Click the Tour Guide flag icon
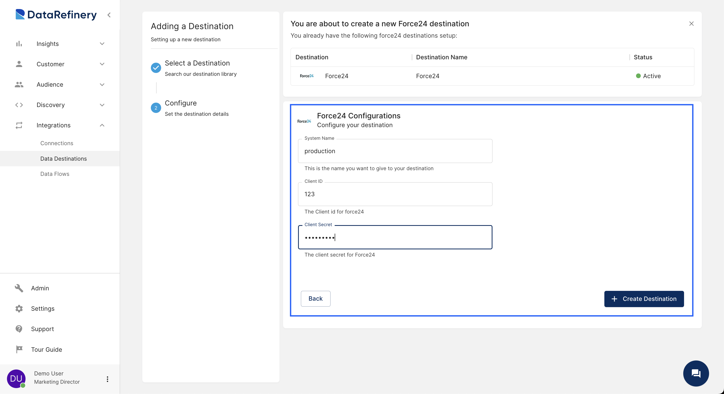The image size is (724, 394). tap(19, 349)
